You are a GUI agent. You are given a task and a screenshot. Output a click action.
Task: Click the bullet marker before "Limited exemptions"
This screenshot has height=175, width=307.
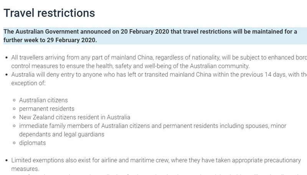(x=6, y=160)
